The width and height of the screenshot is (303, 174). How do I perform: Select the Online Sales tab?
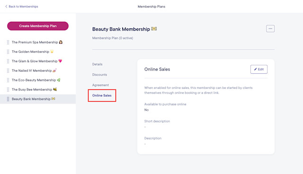click(102, 96)
